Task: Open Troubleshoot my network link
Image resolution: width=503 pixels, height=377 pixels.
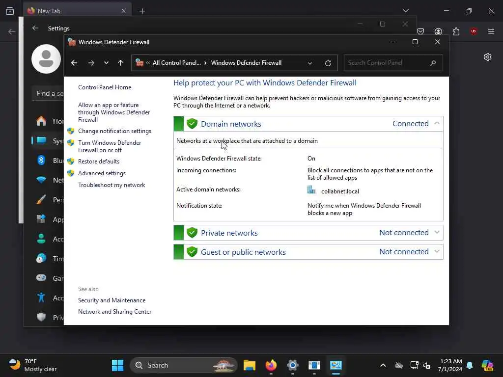Action: tap(112, 185)
